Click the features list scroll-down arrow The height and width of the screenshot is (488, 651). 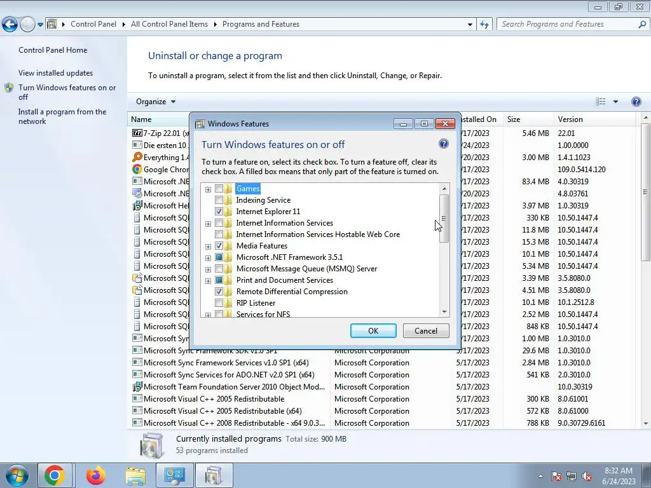click(x=444, y=312)
